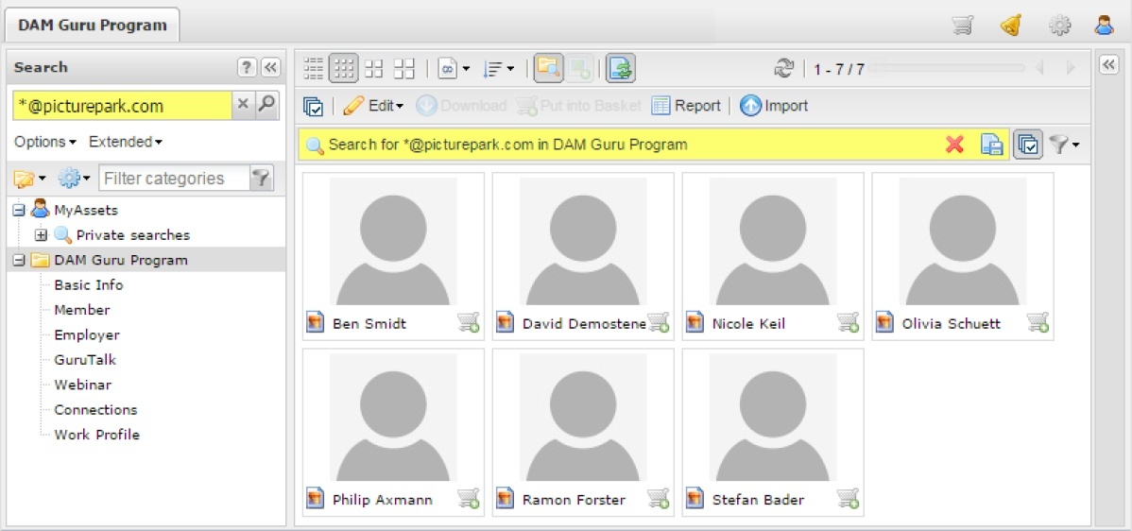Select Employer category
Image resolution: width=1132 pixels, height=531 pixels.
pyautogui.click(x=87, y=334)
